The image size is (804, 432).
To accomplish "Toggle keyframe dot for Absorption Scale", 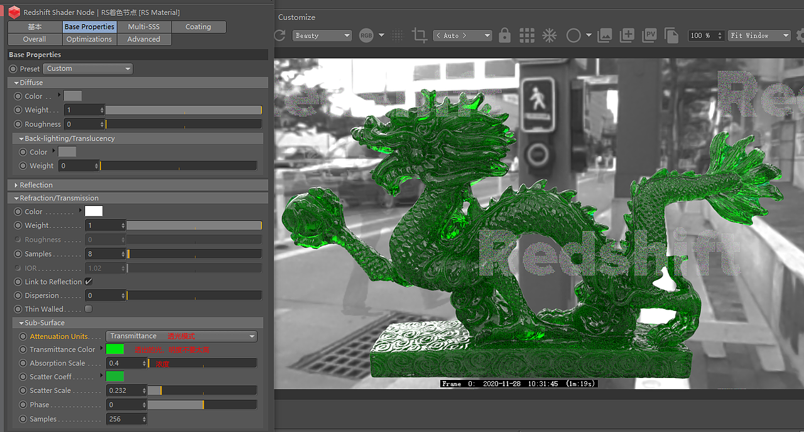I will click(x=23, y=363).
